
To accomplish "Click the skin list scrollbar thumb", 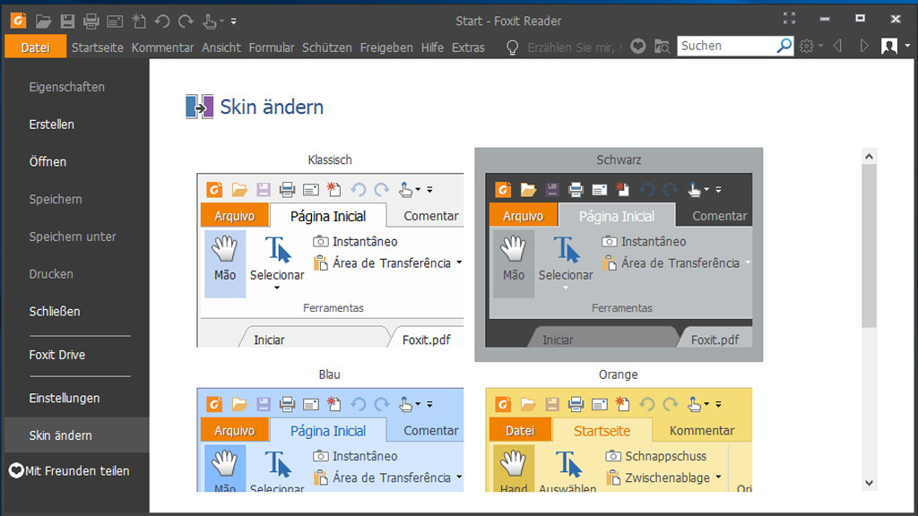I will (x=869, y=245).
